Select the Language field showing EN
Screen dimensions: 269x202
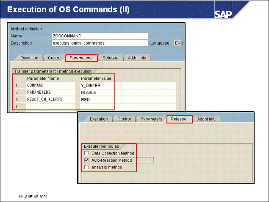tap(178, 43)
